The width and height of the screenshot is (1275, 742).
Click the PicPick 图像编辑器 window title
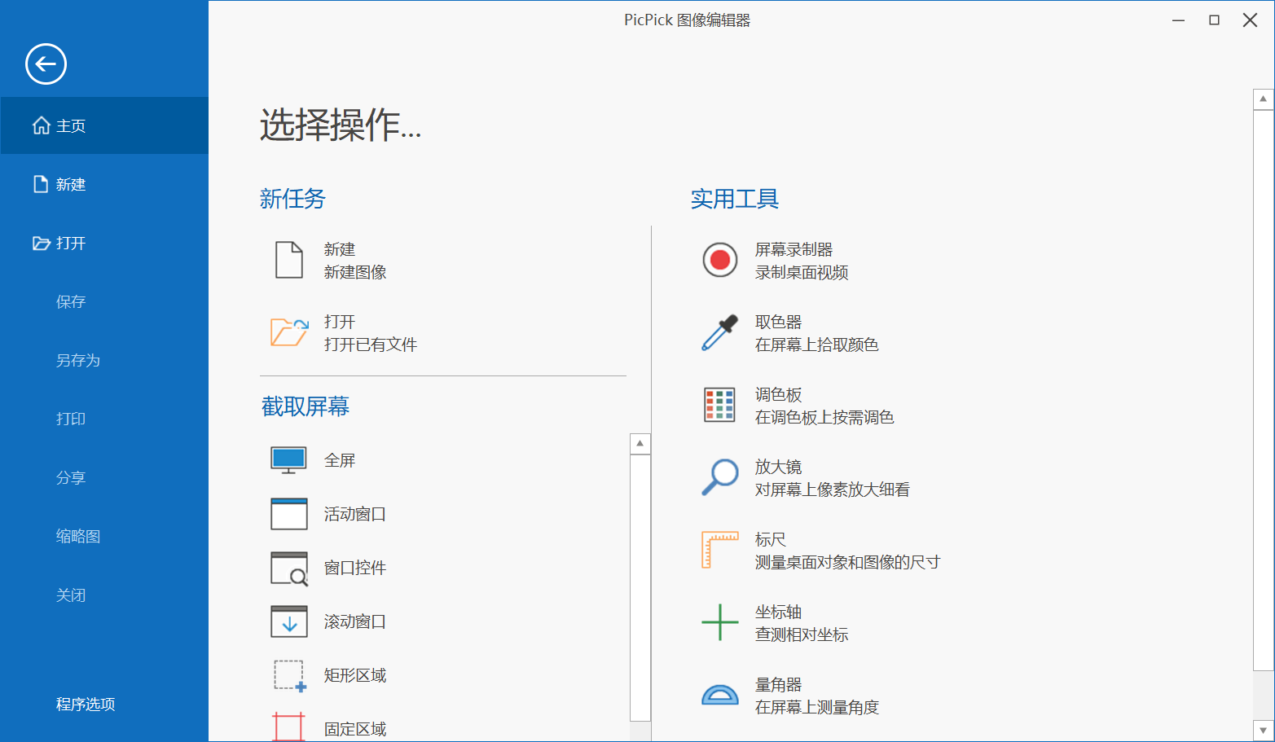coord(687,20)
